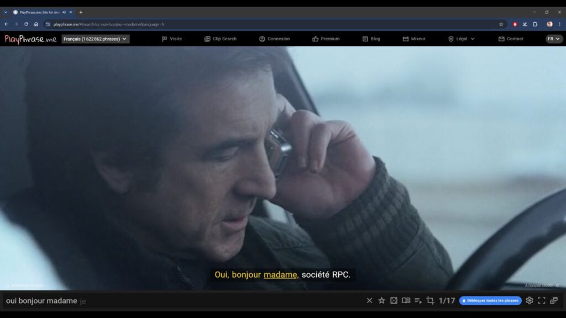
Task: Go to Clip Search
Action: coord(220,39)
